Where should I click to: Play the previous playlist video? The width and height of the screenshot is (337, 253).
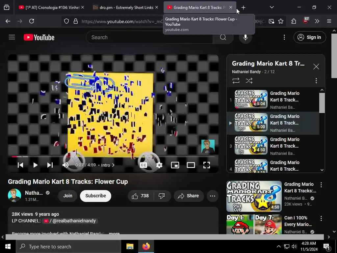(x=20, y=165)
